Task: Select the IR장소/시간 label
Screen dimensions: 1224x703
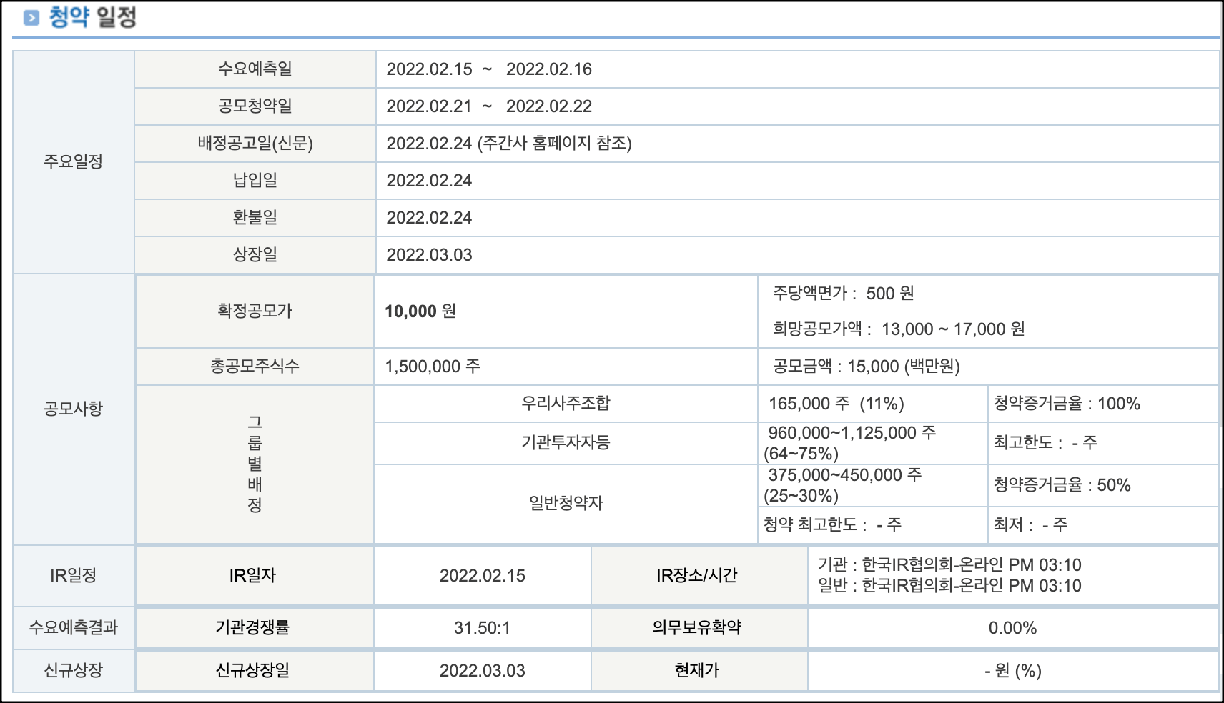Action: (697, 576)
